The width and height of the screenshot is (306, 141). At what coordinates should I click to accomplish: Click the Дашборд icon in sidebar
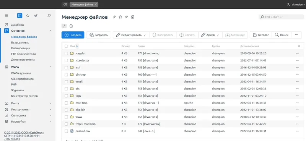[7, 25]
